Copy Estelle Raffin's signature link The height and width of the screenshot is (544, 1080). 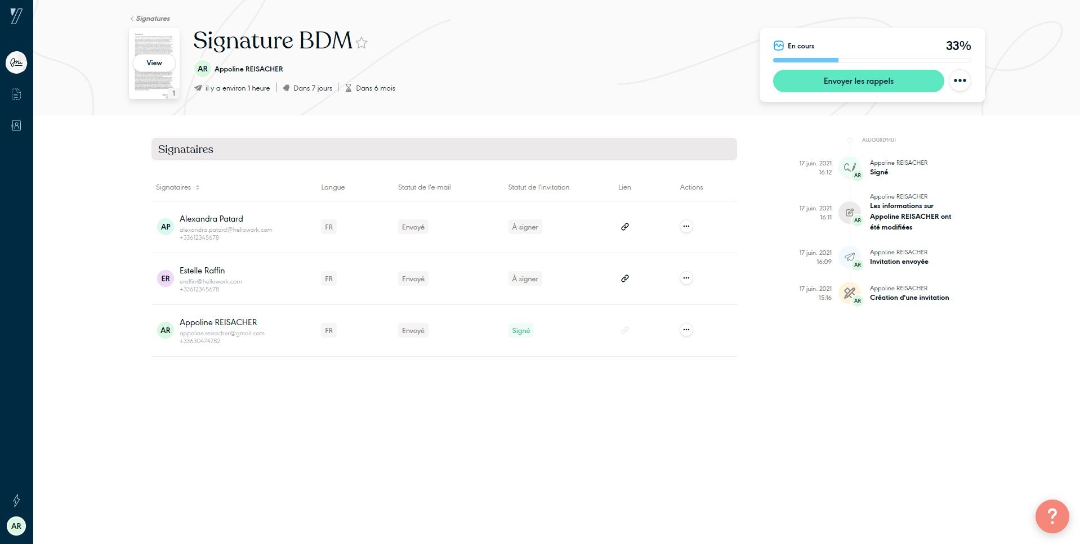tap(624, 278)
